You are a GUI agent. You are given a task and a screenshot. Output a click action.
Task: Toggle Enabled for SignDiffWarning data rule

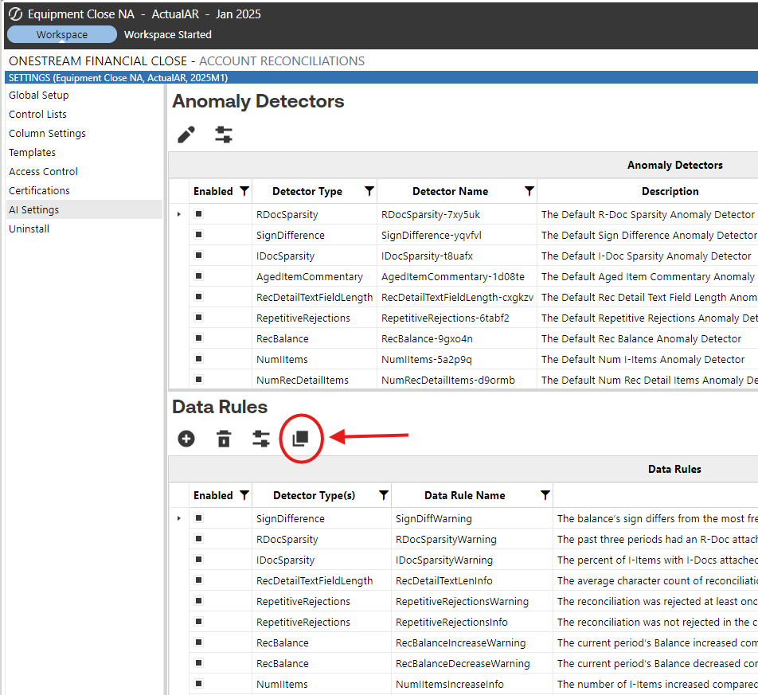click(x=198, y=517)
